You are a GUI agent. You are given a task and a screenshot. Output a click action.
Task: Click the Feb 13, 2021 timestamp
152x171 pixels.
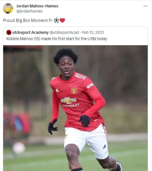[93, 32]
